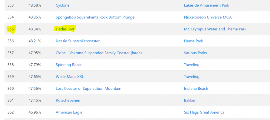Viewport: 270px width, 120px height.
Task: Click the Various Parks link
Action: [195, 53]
